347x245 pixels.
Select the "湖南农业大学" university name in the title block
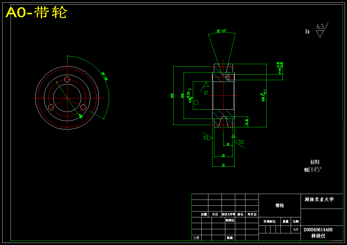point(319,199)
